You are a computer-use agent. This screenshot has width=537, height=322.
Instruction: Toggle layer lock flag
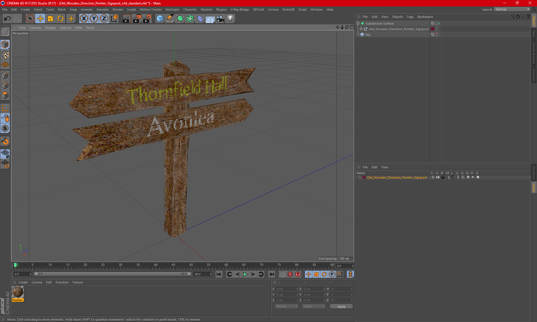(x=453, y=177)
